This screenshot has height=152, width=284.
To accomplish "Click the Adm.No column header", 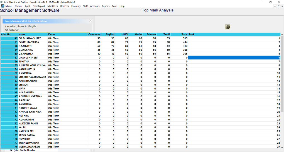I will pos(9,34).
